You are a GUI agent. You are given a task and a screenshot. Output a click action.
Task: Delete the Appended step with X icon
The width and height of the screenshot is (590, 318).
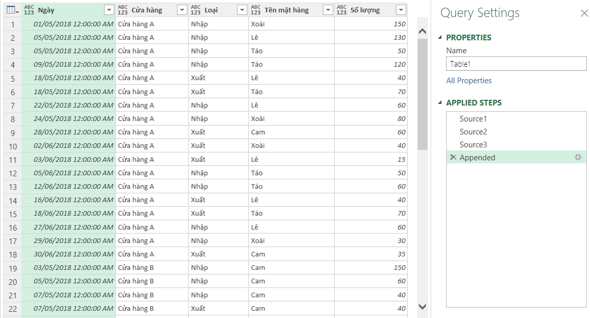click(453, 158)
